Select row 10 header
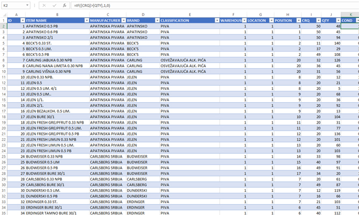The width and height of the screenshot is (359, 215). [3, 77]
